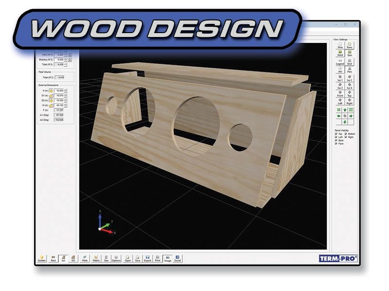Select the W1 wedge shape

64,258
